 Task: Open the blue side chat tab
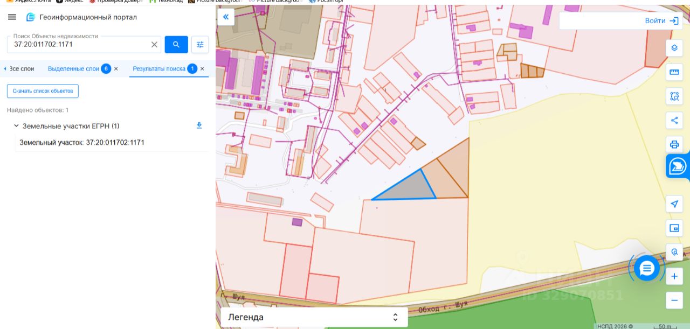(678, 166)
